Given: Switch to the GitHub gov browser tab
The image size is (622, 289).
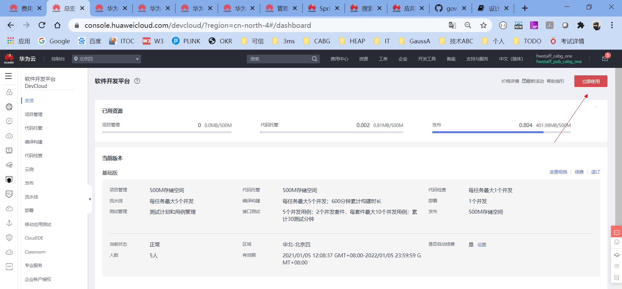Looking at the screenshot, I should [x=450, y=8].
